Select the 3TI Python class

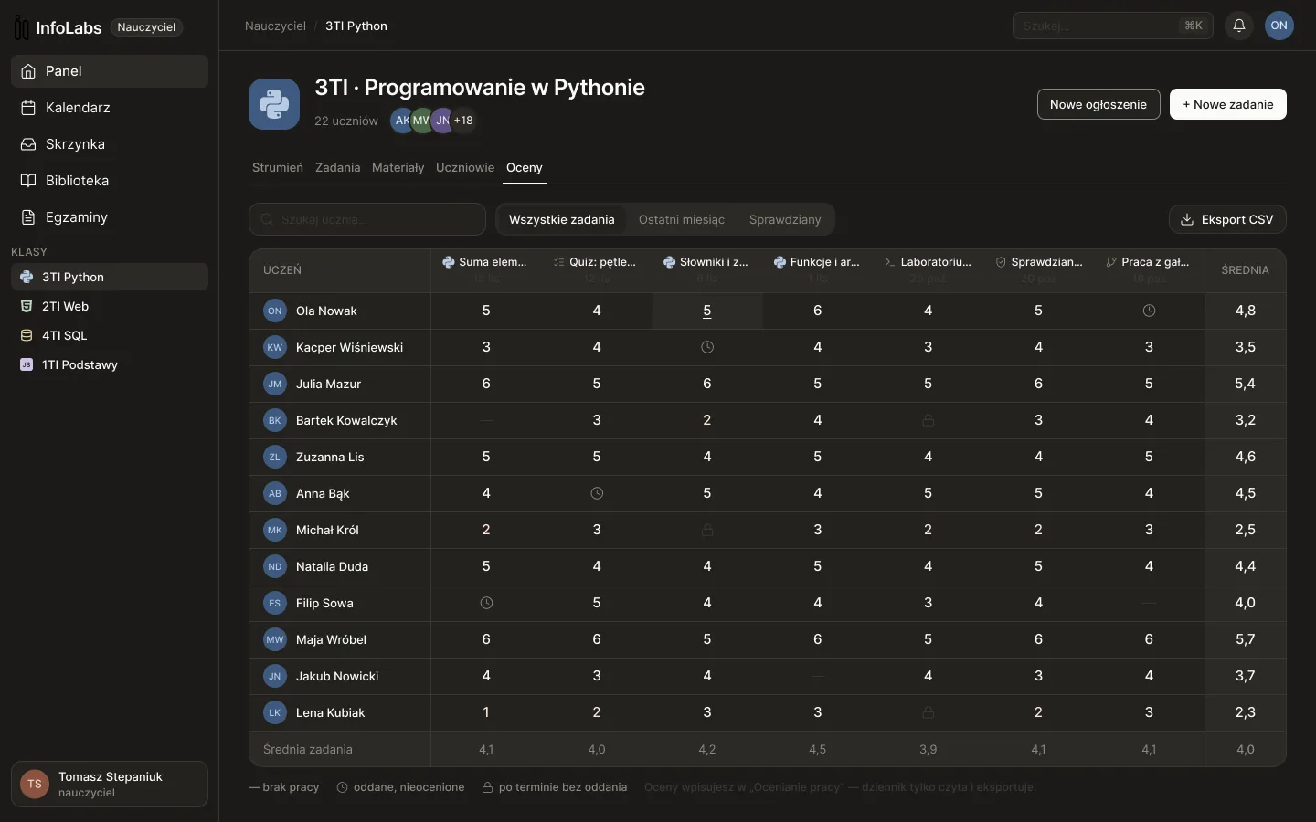pyautogui.click(x=110, y=277)
